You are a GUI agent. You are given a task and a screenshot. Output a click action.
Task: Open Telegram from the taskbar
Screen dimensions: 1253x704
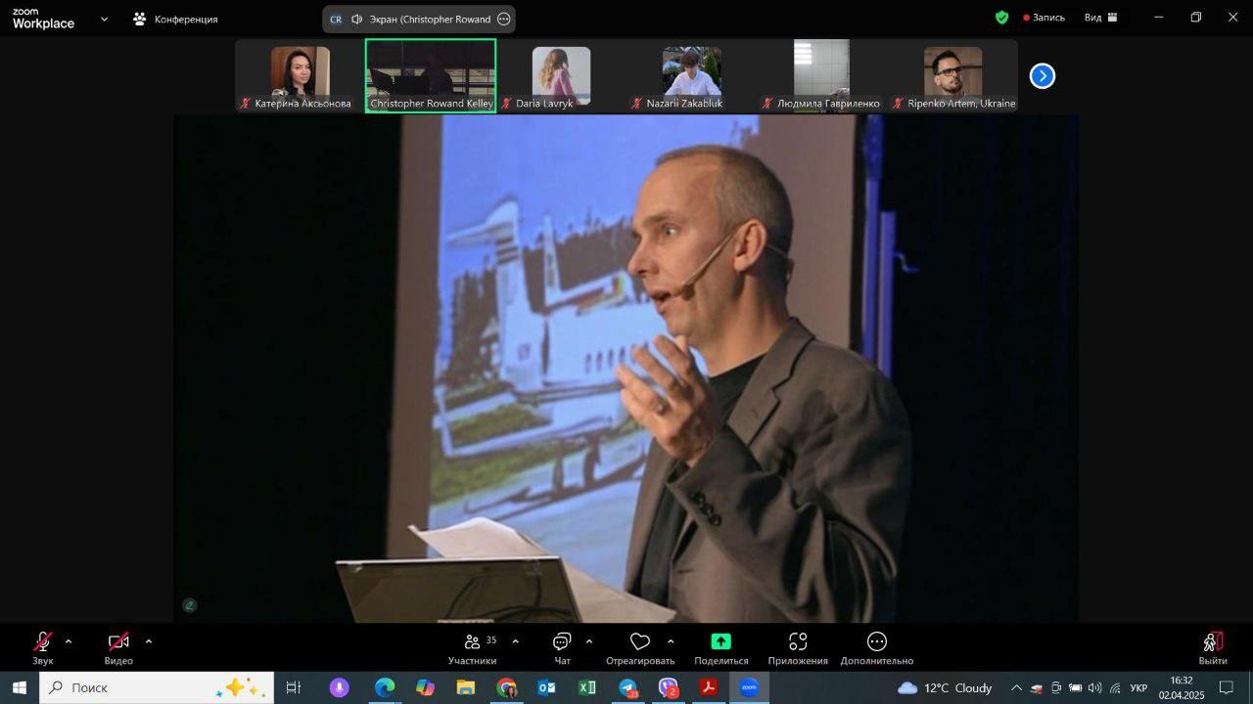[x=627, y=687]
